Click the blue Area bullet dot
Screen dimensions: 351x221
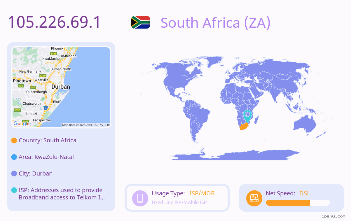click(14, 157)
